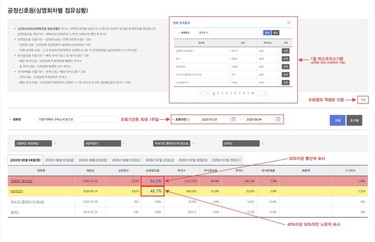
Task: Switch to the 2020년 08월 03일(월) tab
Action: pyautogui.click(x=60, y=160)
